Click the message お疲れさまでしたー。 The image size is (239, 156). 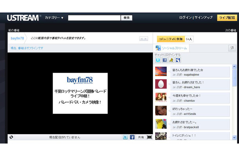pyautogui.click(x=185, y=122)
